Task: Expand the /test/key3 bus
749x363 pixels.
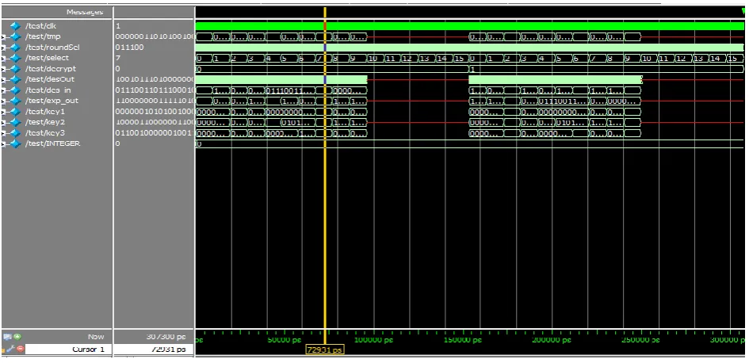Action: pos(4,133)
